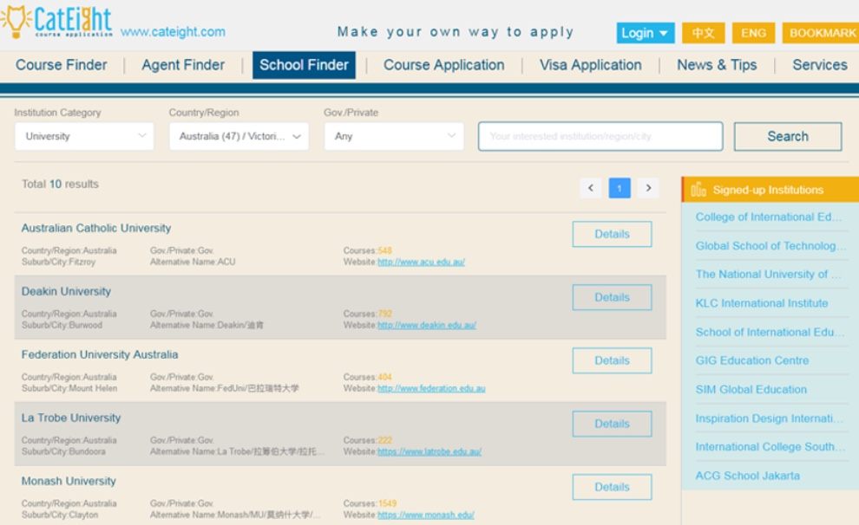Select page 1 in pagination
Screen dimensions: 859x525
[x=620, y=188]
